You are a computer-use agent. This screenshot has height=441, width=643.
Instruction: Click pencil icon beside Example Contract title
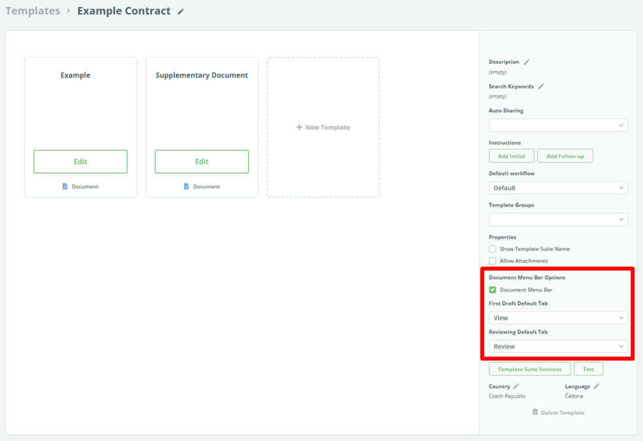(x=181, y=12)
